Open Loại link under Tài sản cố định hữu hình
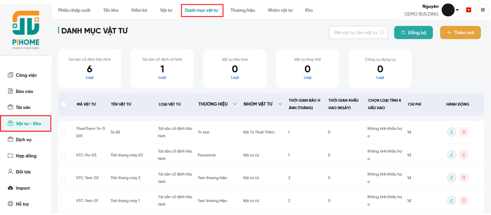Viewport: 491px width, 215px height. [x=89, y=78]
